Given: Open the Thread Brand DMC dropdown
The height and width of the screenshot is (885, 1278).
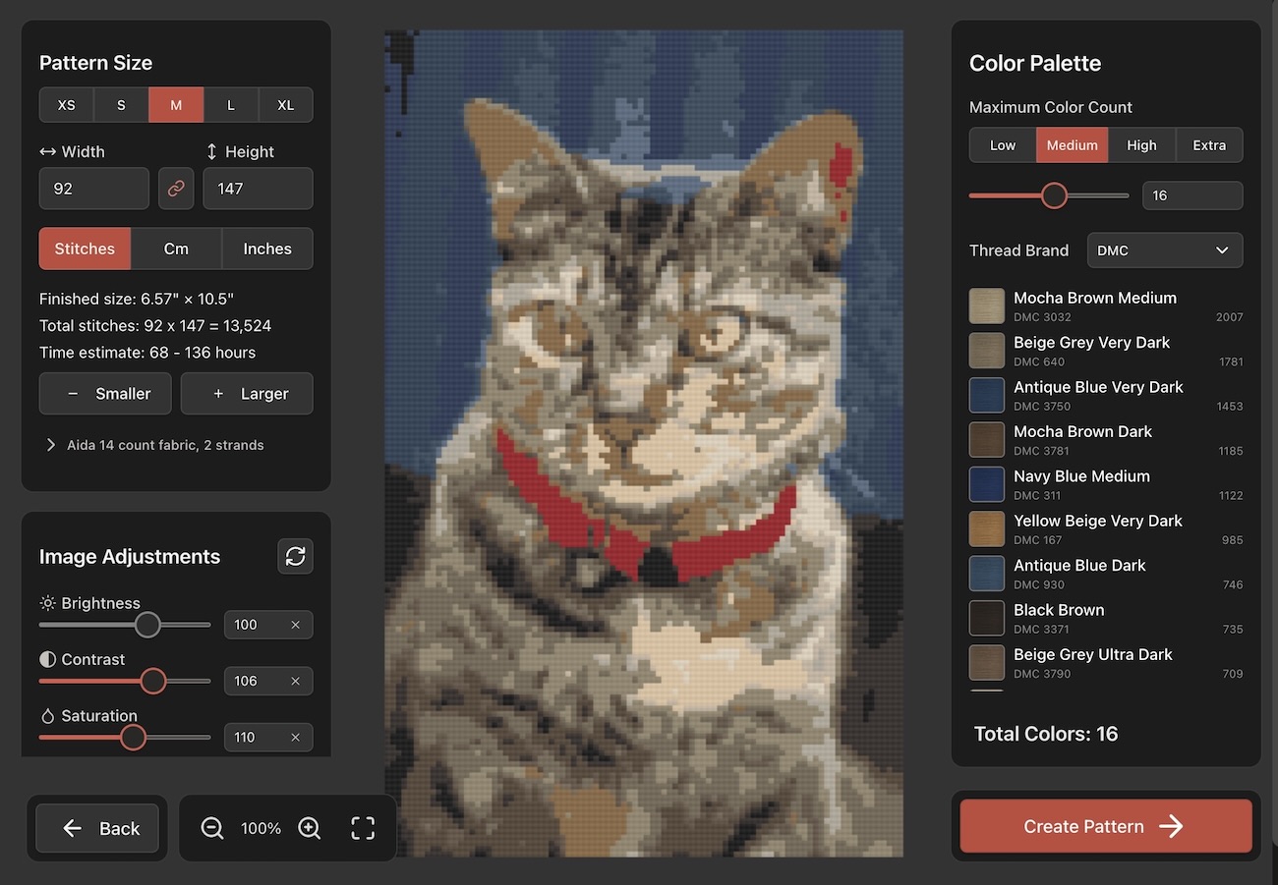Looking at the screenshot, I should (1164, 250).
